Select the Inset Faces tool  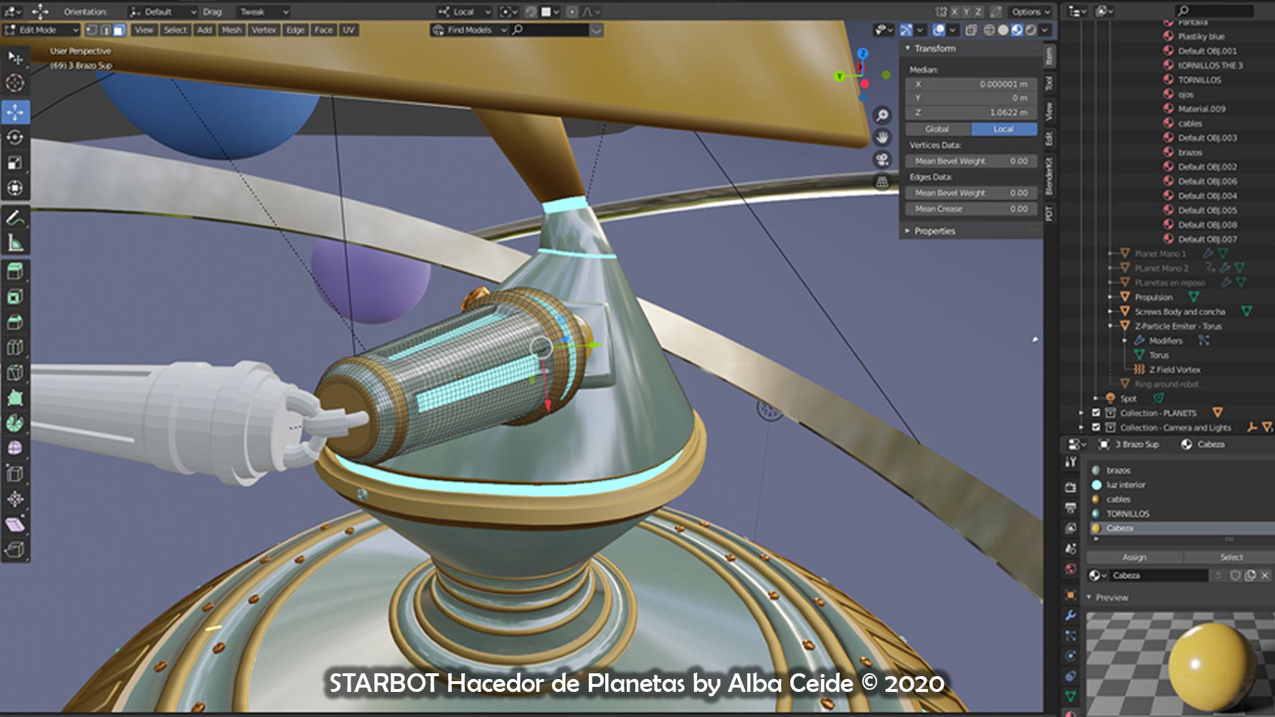pos(14,297)
